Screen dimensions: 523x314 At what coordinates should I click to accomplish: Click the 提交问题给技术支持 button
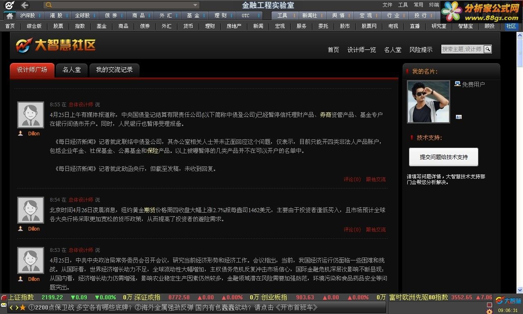(x=444, y=157)
